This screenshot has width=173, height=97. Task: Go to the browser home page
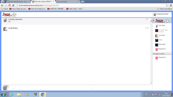pos(13,5)
